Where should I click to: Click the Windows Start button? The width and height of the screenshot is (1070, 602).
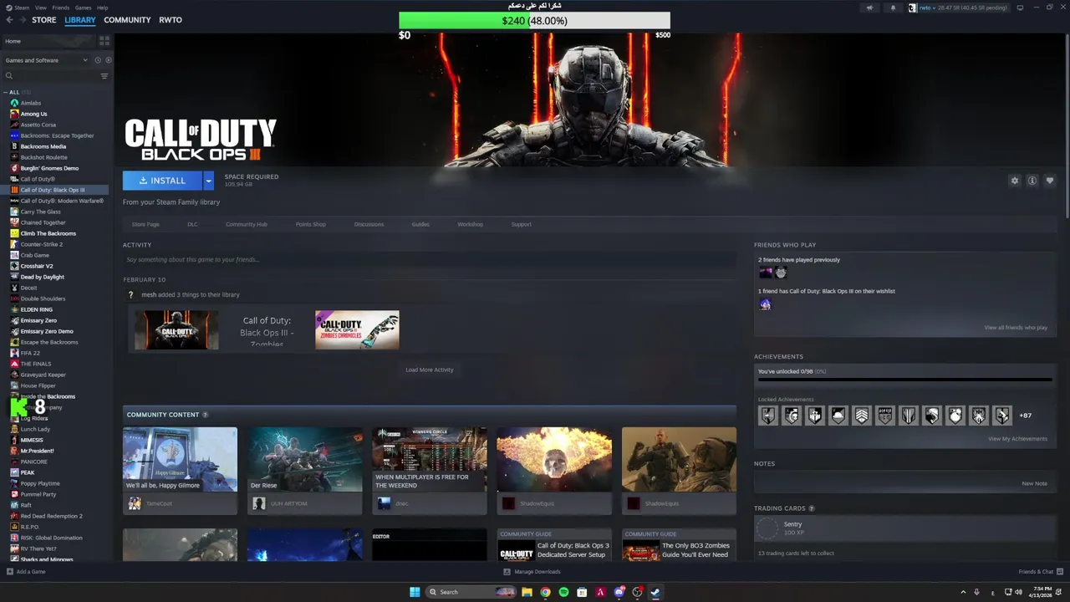pyautogui.click(x=415, y=592)
